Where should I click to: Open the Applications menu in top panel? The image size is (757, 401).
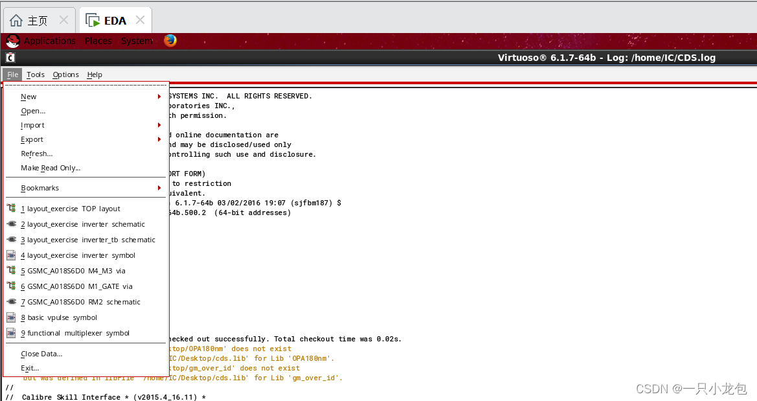coord(50,41)
